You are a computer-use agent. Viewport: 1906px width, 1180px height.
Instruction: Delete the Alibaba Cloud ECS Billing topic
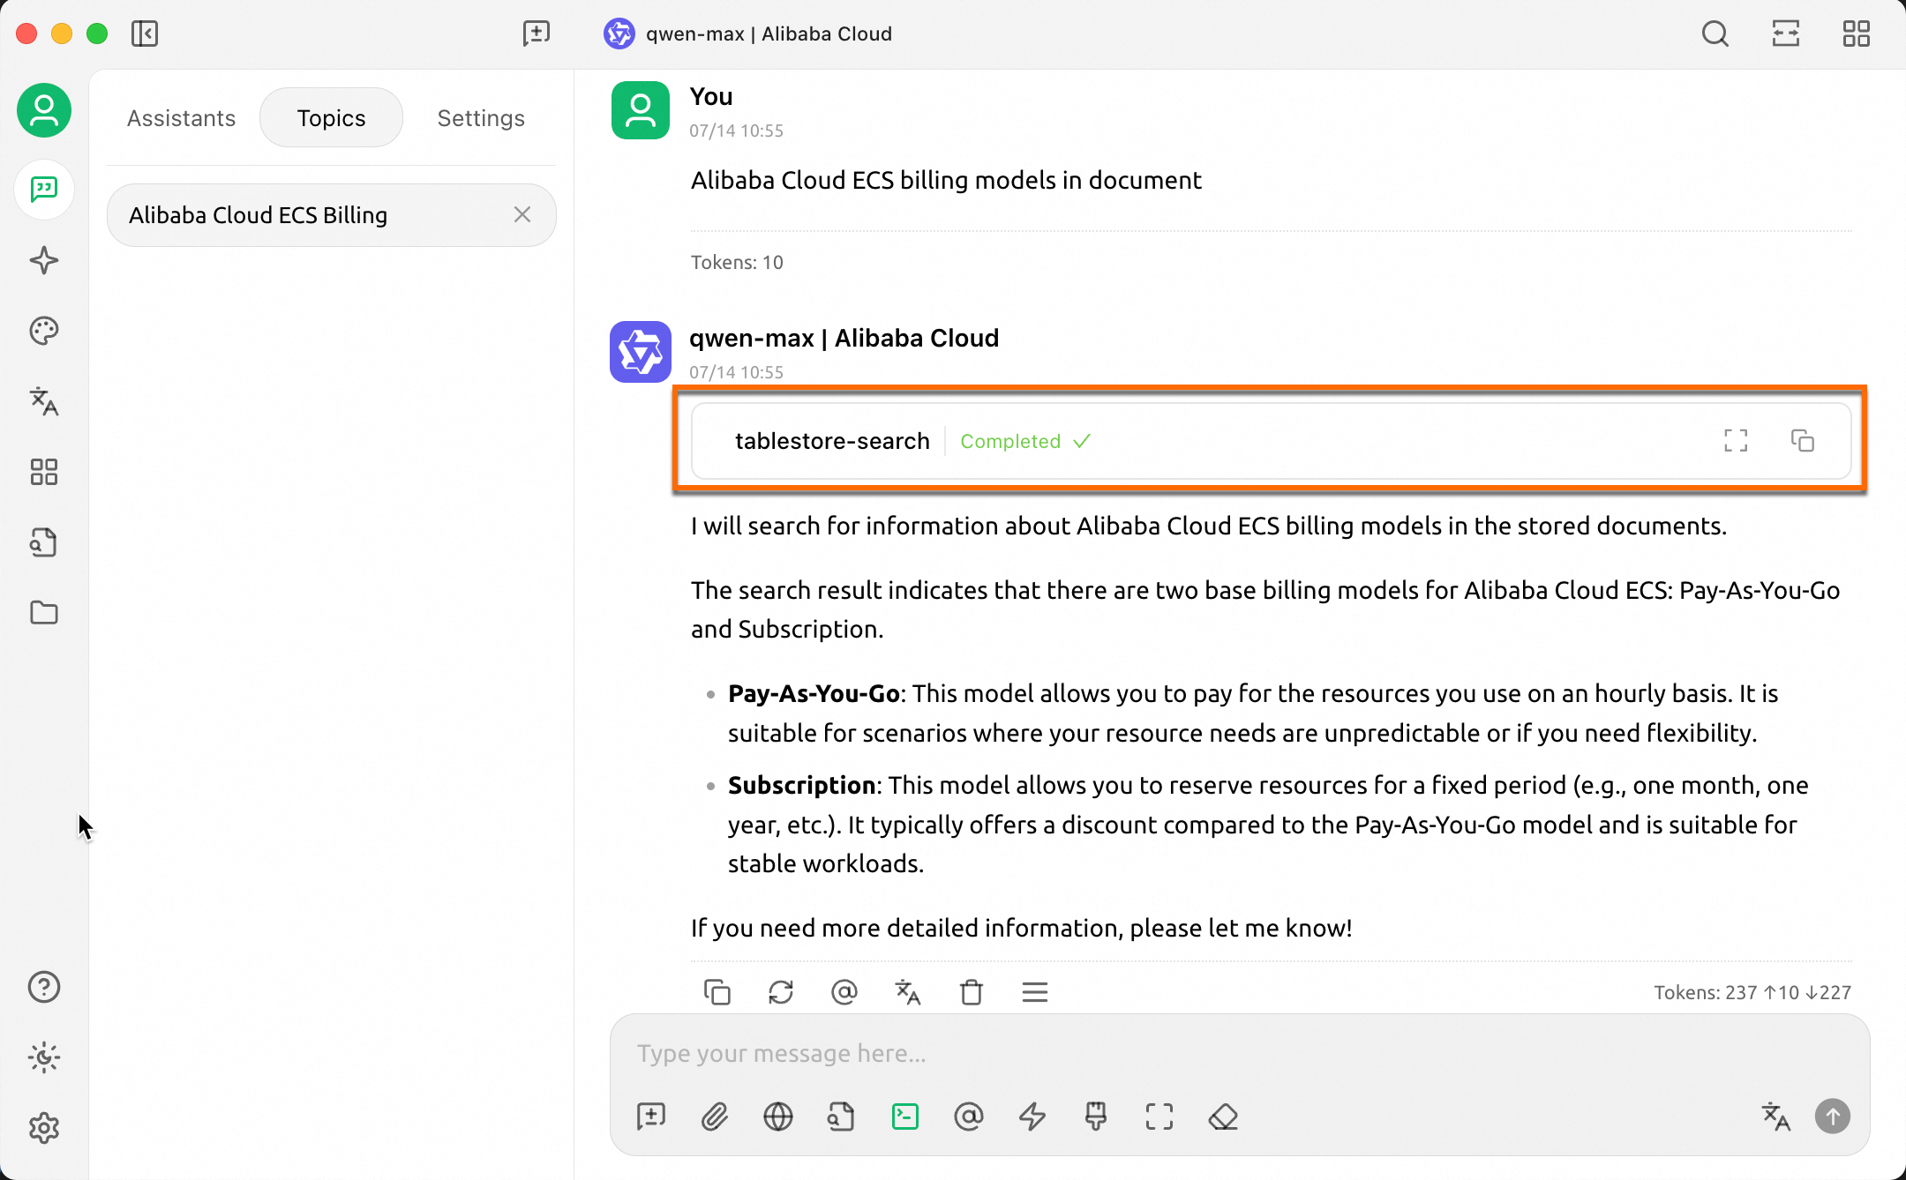tap(522, 214)
